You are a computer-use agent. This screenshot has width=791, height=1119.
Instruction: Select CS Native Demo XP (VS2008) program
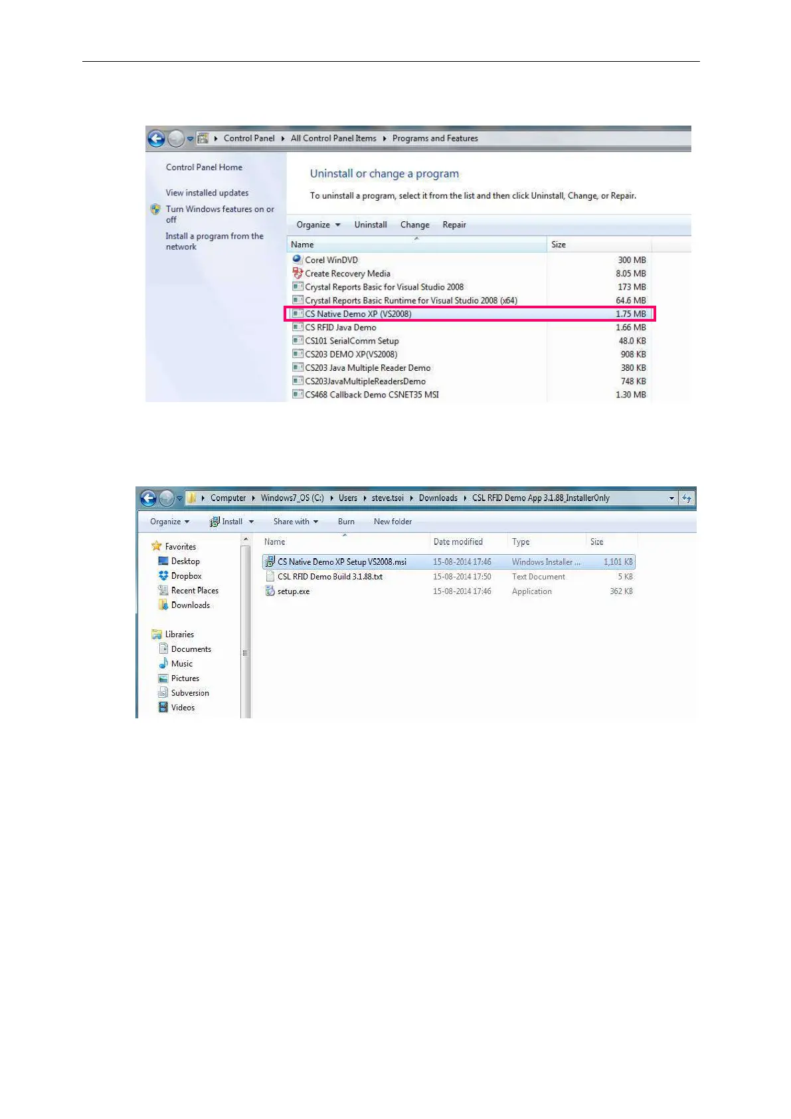pyautogui.click(x=470, y=314)
